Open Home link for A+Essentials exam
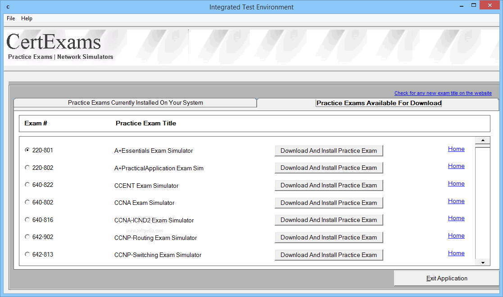Viewport: 503px width, 297px height. 456,149
